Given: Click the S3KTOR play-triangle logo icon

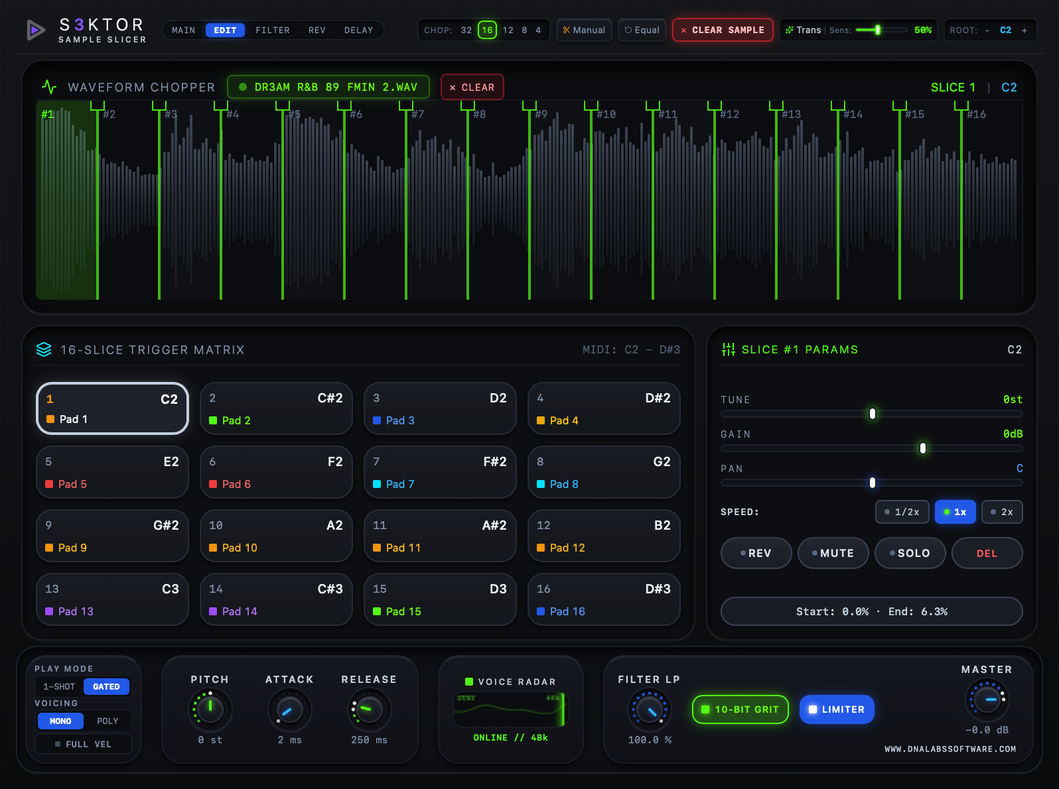Looking at the screenshot, I should (36, 30).
